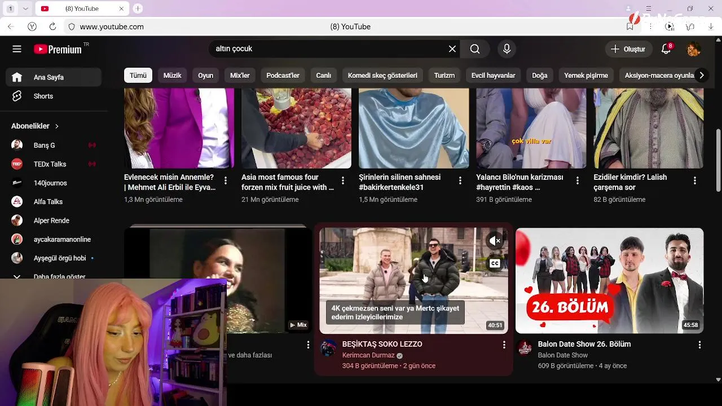Open BEŞİKTAŞ SOKO LEZZO video title

[x=382, y=344]
